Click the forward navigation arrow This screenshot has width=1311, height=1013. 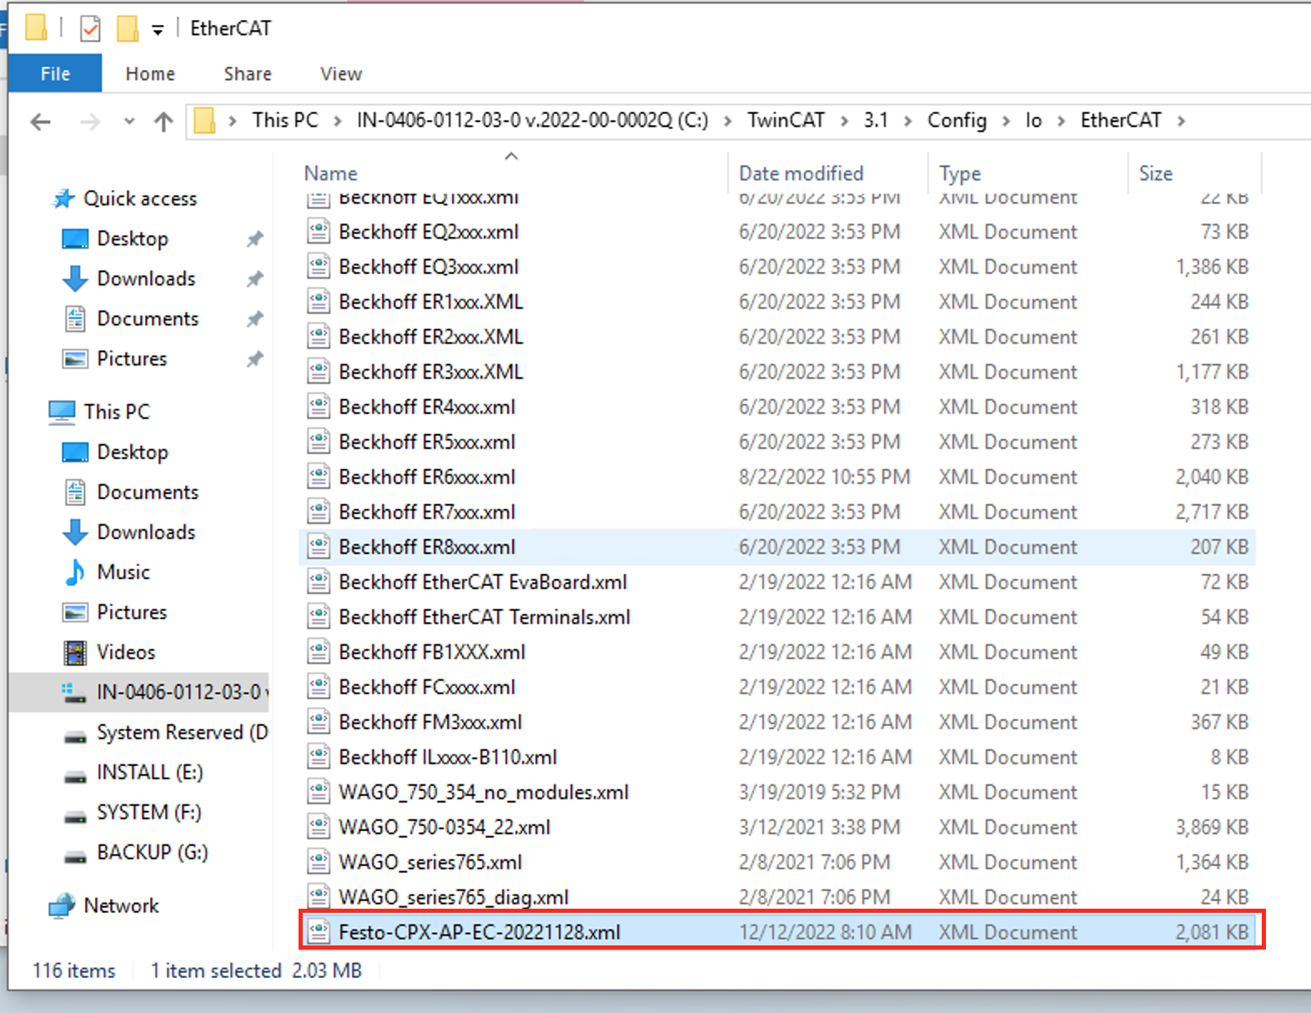(x=89, y=122)
